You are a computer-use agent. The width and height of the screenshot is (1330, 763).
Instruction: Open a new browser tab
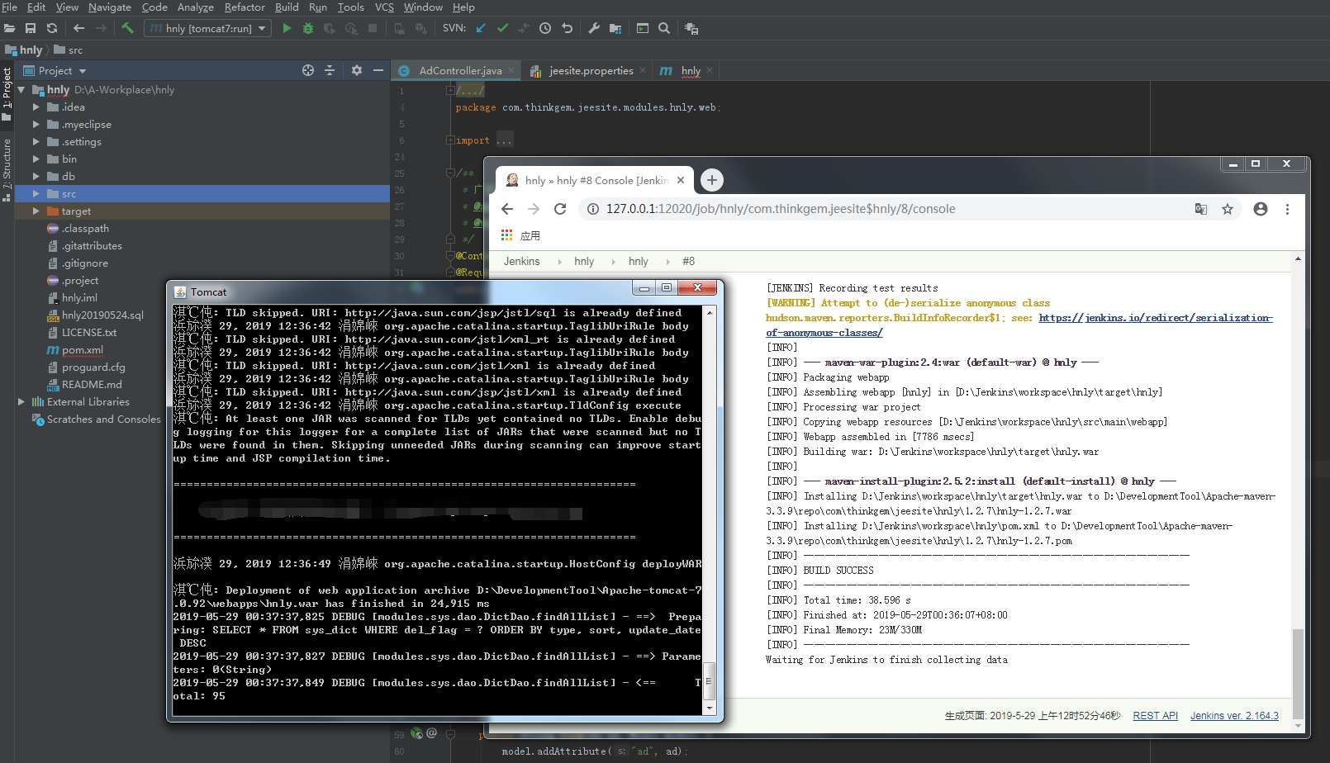pyautogui.click(x=712, y=179)
